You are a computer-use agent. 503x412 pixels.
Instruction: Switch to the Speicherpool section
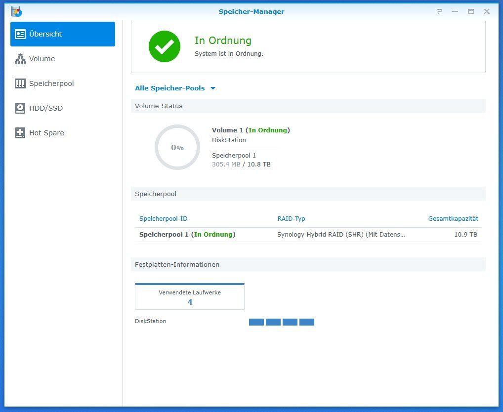63,83
